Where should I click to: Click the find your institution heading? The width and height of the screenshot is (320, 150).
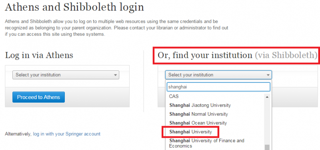pyautogui.click(x=237, y=55)
